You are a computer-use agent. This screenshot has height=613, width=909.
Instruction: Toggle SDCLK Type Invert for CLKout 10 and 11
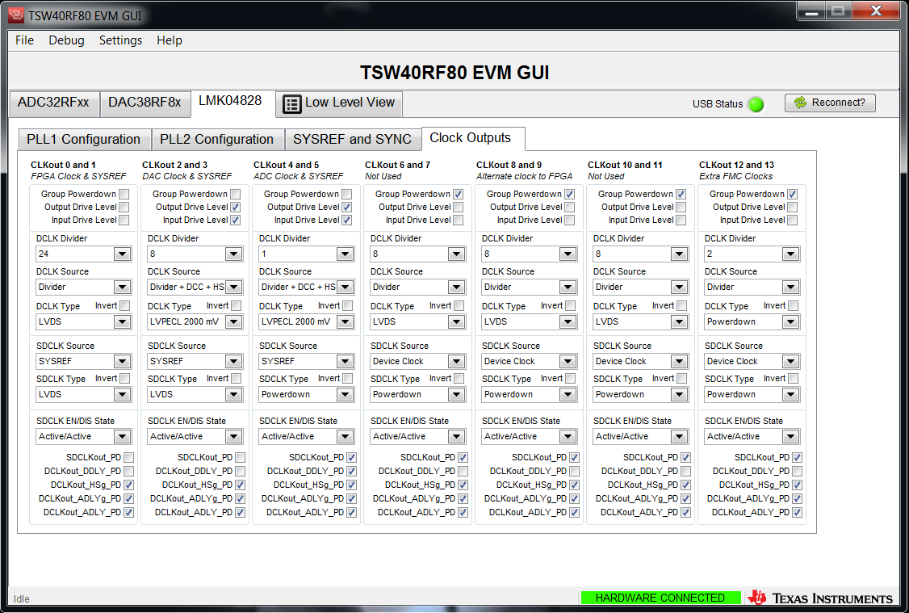coord(681,378)
